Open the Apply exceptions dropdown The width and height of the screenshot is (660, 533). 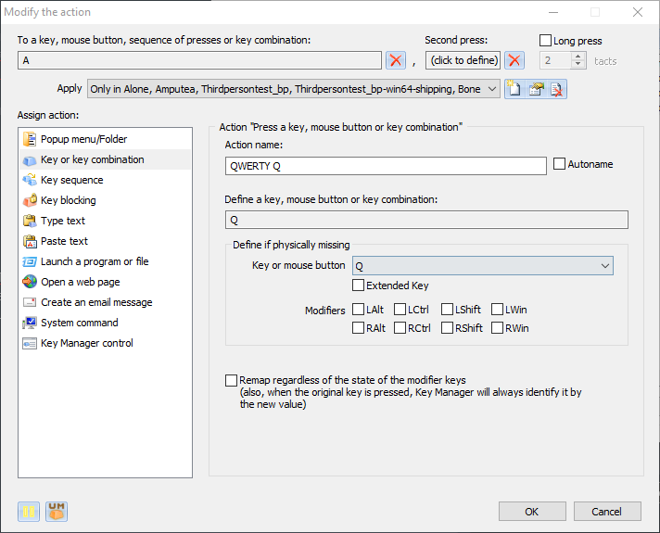[490, 89]
